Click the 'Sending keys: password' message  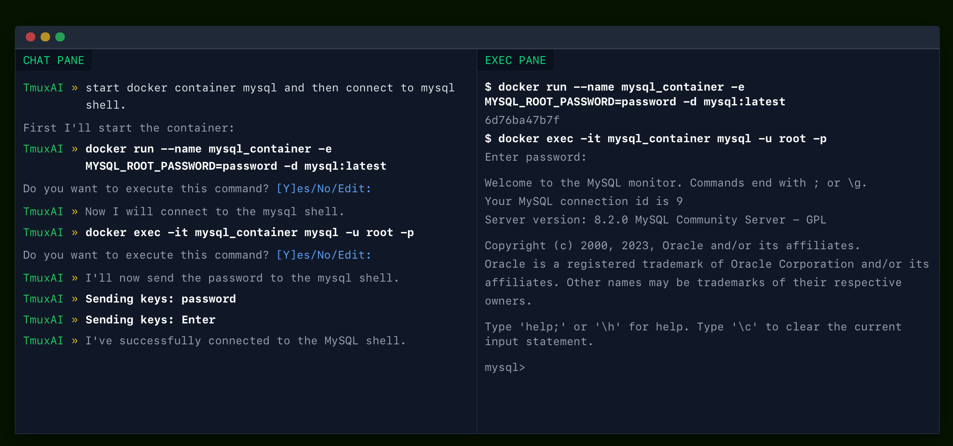coord(161,299)
